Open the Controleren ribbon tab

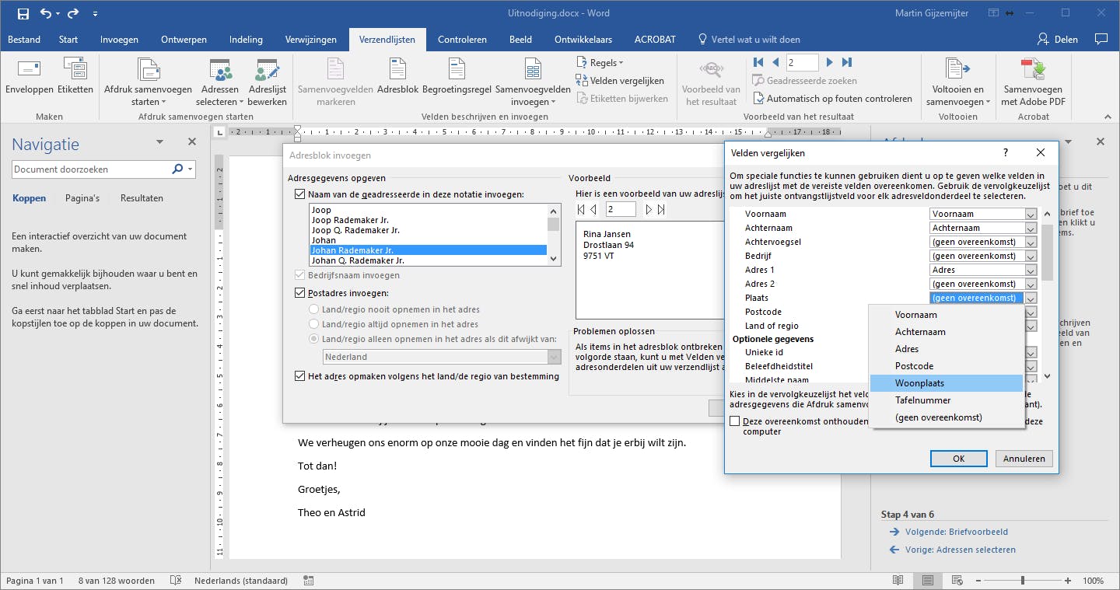coord(462,40)
